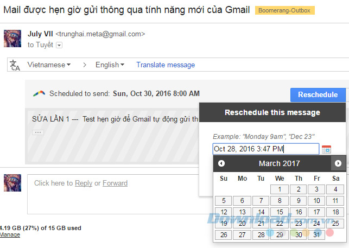Select March 14 in calendar
Image resolution: width=349 pixels, height=248 pixels.
click(x=261, y=212)
